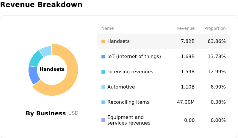Viewport: 238px width, 138px height.
Task: Click the Handsets label in donut center
Action: [52, 69]
